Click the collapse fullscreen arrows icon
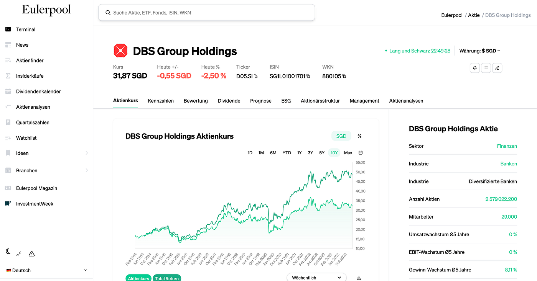 tap(19, 253)
